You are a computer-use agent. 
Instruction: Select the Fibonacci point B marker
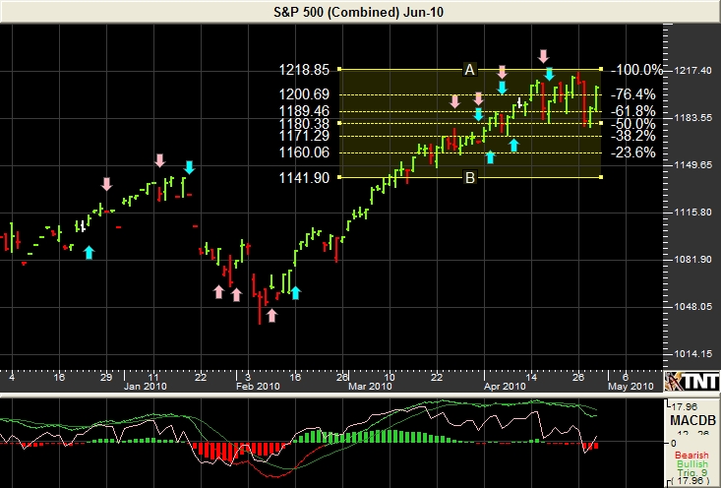point(469,177)
